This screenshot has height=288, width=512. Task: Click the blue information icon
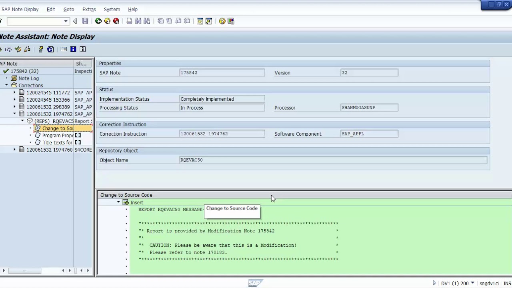pyautogui.click(x=73, y=49)
